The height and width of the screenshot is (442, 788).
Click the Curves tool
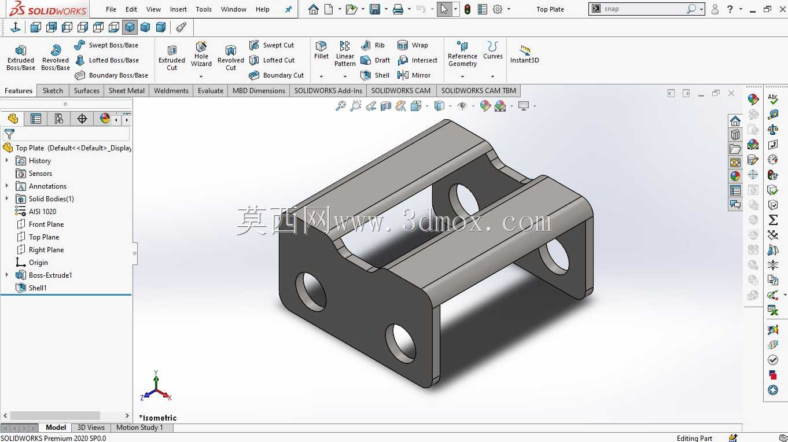493,50
